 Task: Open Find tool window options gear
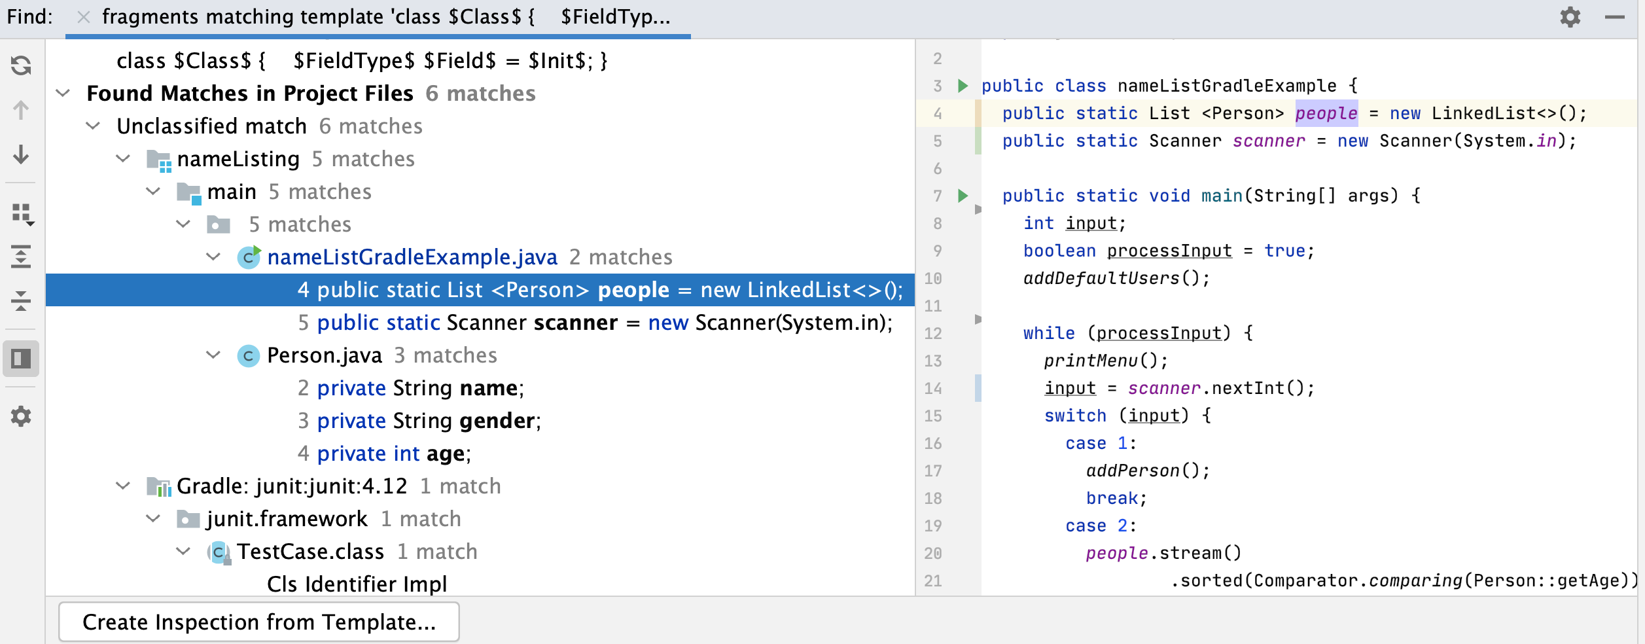[x=1570, y=17]
